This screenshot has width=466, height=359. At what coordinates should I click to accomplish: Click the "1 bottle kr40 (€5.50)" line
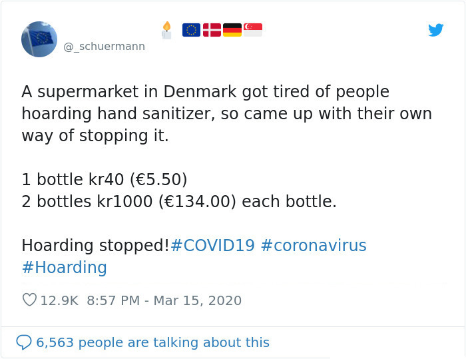pos(105,180)
